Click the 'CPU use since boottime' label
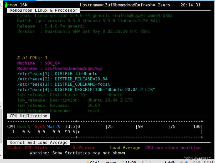Image resolution: width=215 pixels, height=163 pixels. (173, 148)
